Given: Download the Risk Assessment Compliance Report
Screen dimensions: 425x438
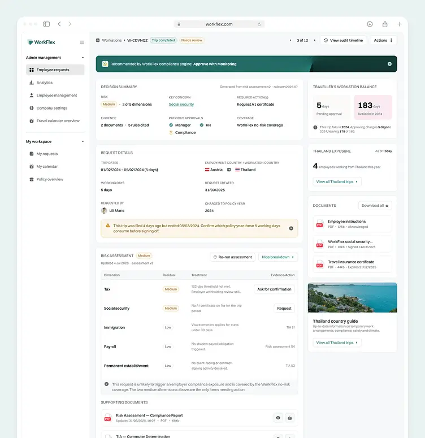Looking at the screenshot, I should 290,418.
